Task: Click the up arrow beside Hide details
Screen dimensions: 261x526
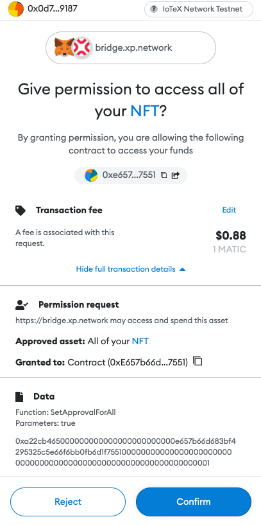Action: tap(182, 269)
